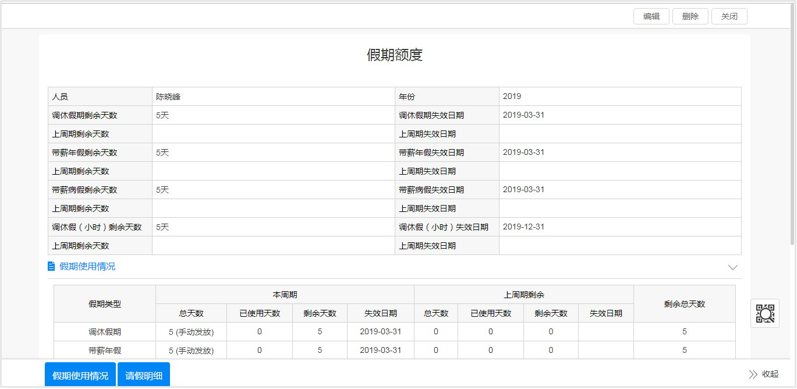Collapse the 假期使用情况 section chevron
797x389 pixels.
tap(733, 267)
